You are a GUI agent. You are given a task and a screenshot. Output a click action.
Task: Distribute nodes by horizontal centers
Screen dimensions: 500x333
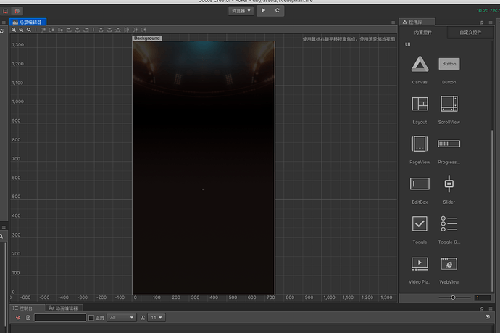point(136,30)
